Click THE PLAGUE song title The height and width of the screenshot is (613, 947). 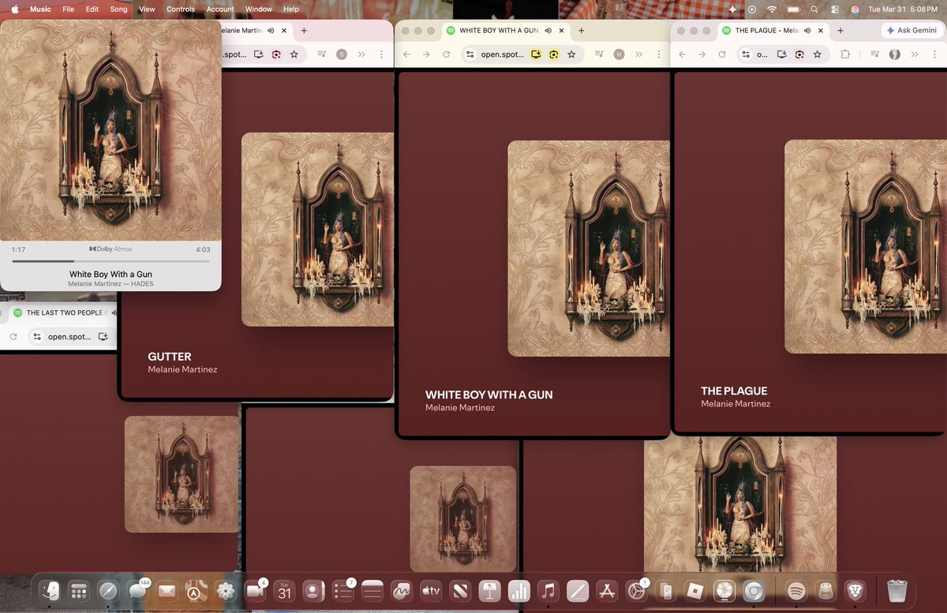click(x=734, y=391)
